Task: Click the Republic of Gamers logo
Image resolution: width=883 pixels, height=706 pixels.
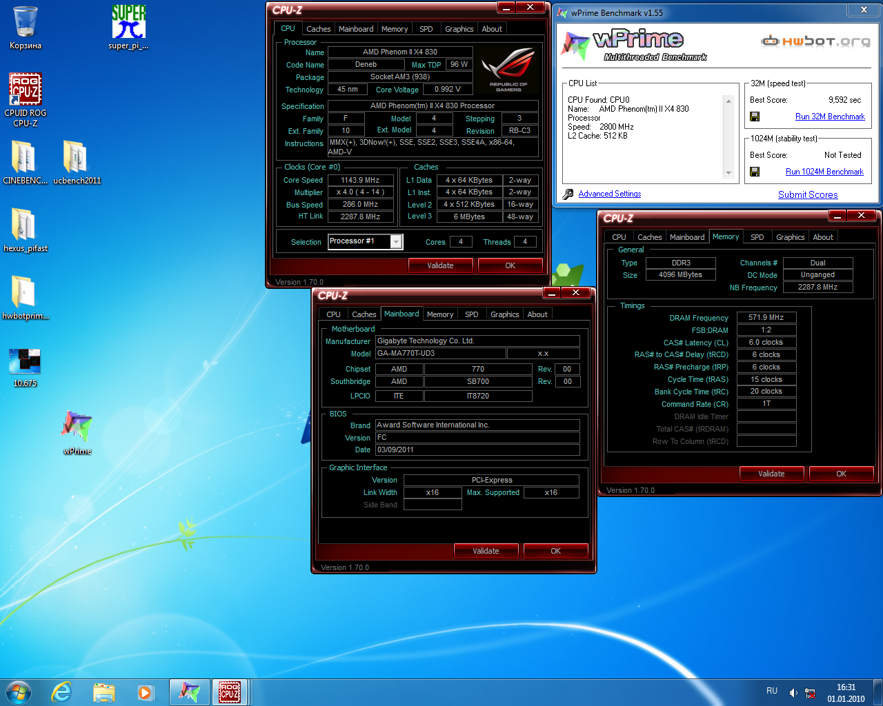Action: click(x=508, y=69)
